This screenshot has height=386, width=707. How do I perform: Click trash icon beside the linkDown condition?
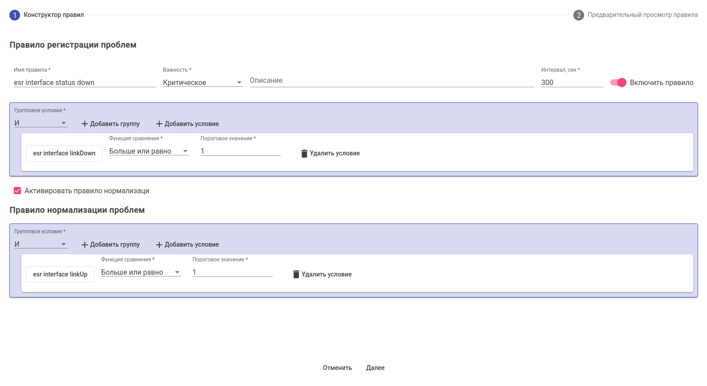[304, 154]
